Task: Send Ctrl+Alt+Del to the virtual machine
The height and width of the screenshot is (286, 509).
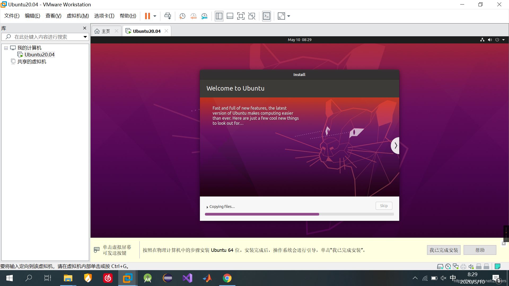Action: tap(168, 16)
